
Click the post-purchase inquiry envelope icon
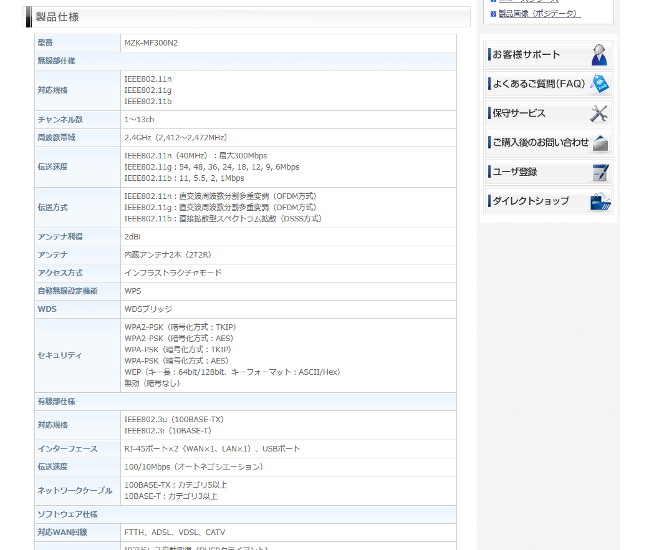[x=600, y=143]
